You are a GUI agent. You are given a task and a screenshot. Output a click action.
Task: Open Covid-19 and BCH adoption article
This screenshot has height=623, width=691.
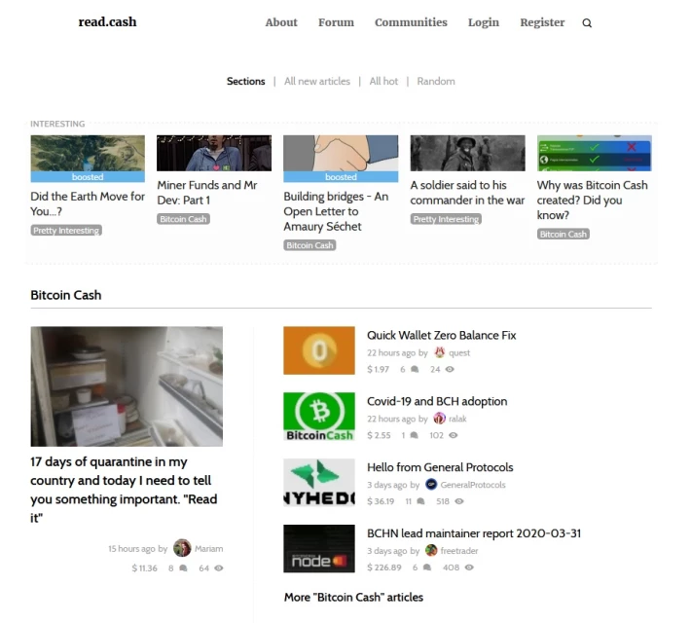tap(437, 402)
